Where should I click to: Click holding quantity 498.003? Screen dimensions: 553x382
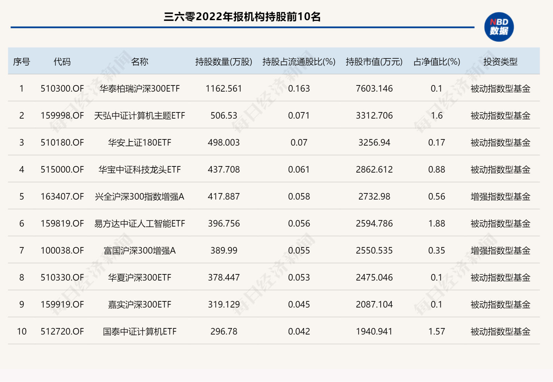click(224, 143)
